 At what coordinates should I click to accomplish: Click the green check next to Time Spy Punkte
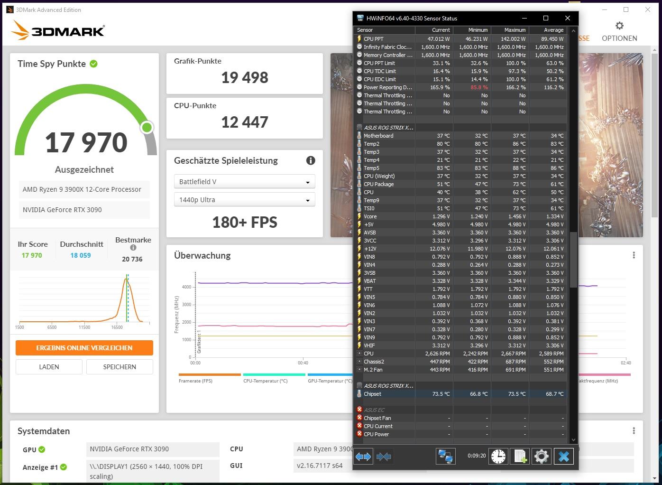[94, 64]
